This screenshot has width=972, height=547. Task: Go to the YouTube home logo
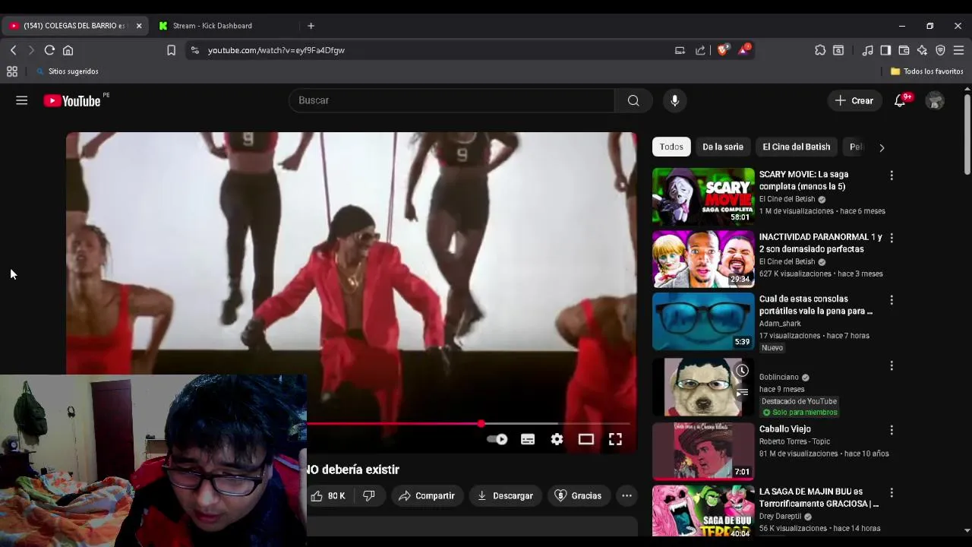click(x=72, y=101)
